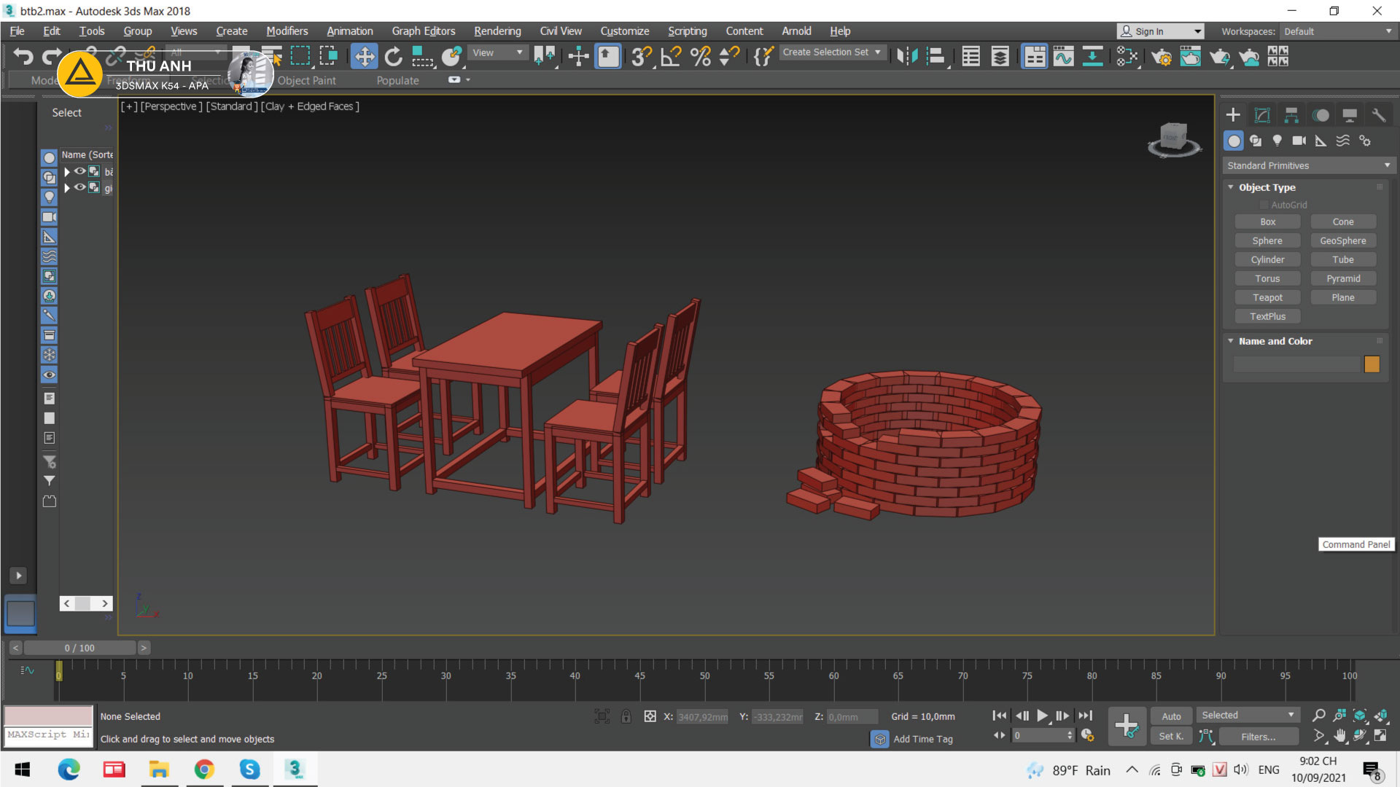Toggle Auto Key animation mode
The image size is (1400, 787).
pyautogui.click(x=1171, y=716)
